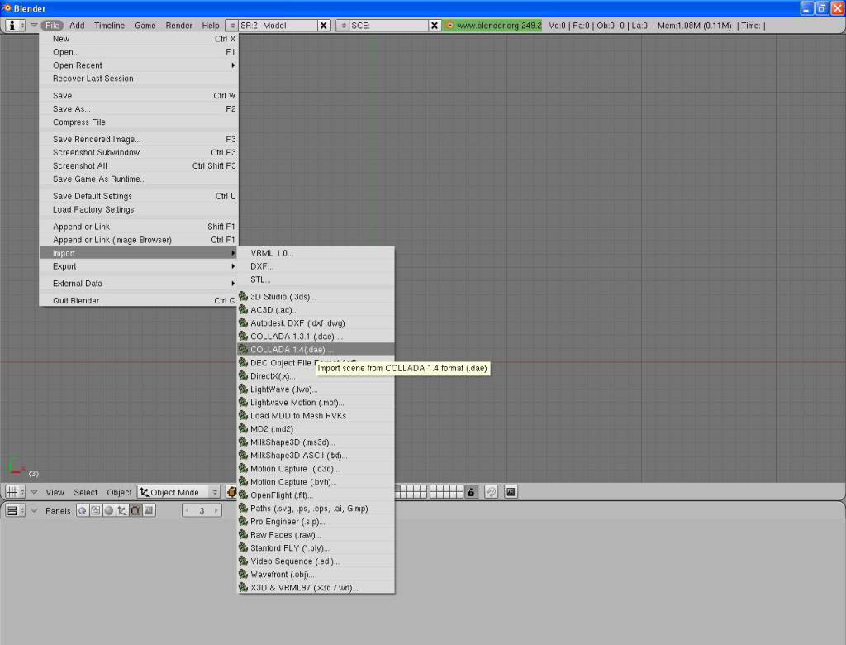The image size is (846, 645).
Task: Click the Logic context icon in Panels header
Action: (82, 511)
